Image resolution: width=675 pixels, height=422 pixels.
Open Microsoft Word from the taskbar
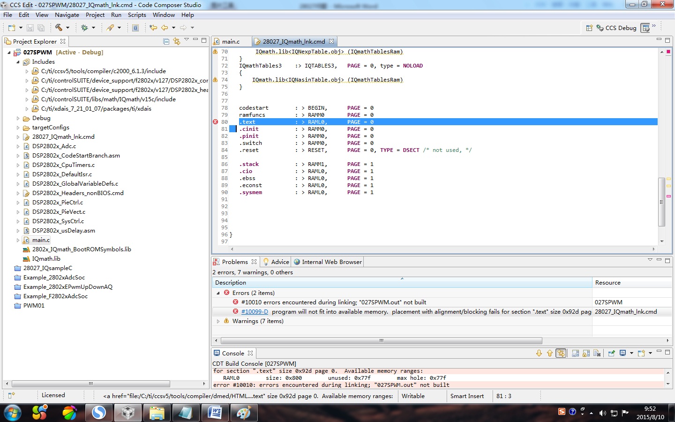coord(215,413)
